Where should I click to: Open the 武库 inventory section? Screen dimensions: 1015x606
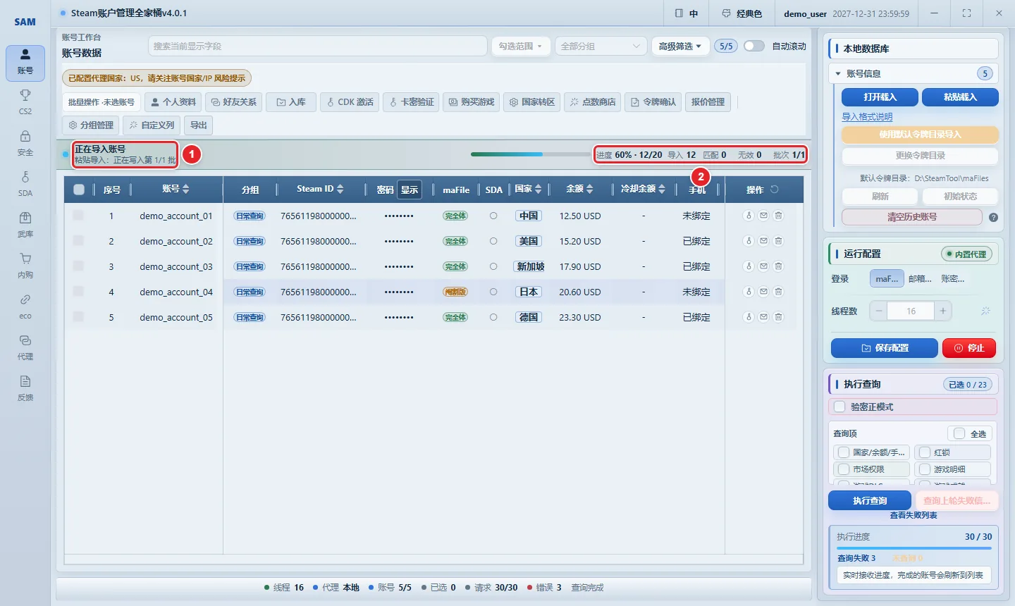pyautogui.click(x=25, y=224)
